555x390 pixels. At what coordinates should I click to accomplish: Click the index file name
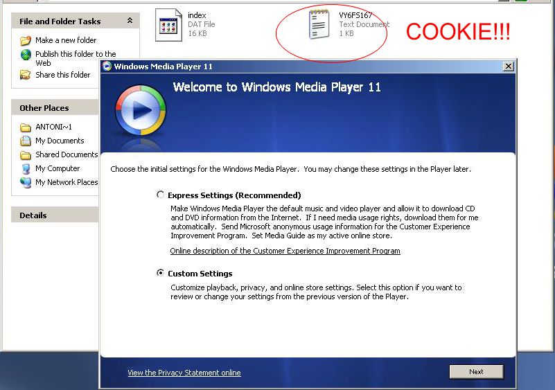coord(197,15)
